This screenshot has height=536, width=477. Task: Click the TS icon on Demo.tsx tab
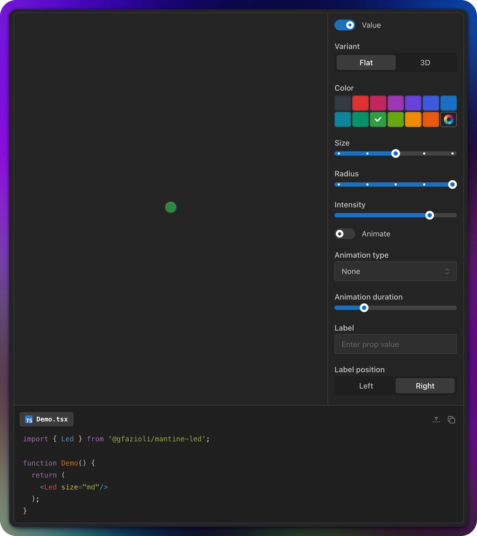pyautogui.click(x=29, y=420)
